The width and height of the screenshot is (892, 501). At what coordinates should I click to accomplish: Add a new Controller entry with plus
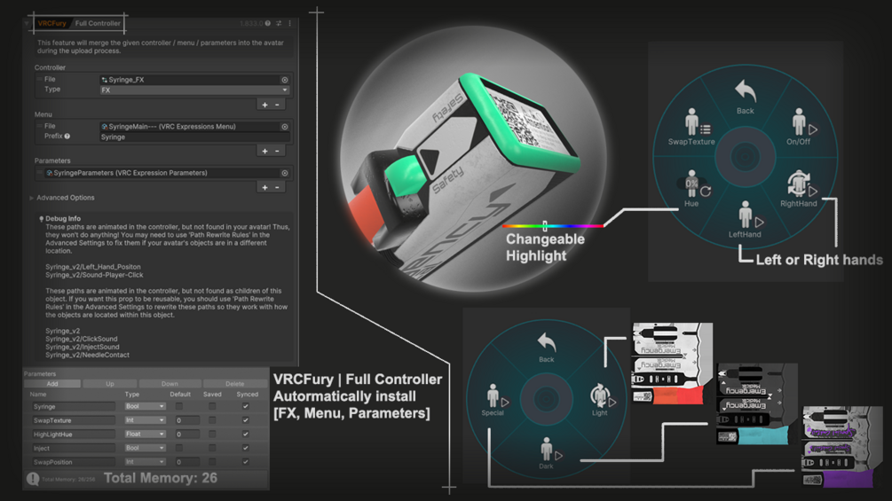pos(264,105)
